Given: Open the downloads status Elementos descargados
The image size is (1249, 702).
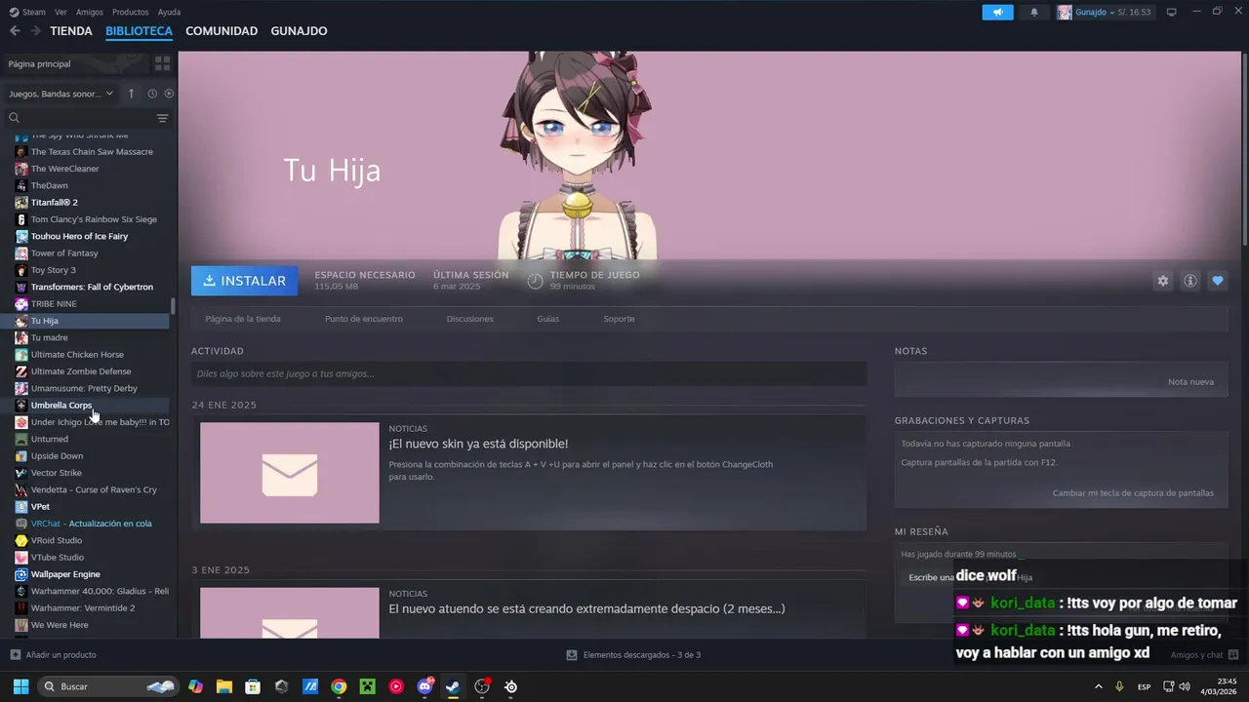Looking at the screenshot, I should 633,655.
